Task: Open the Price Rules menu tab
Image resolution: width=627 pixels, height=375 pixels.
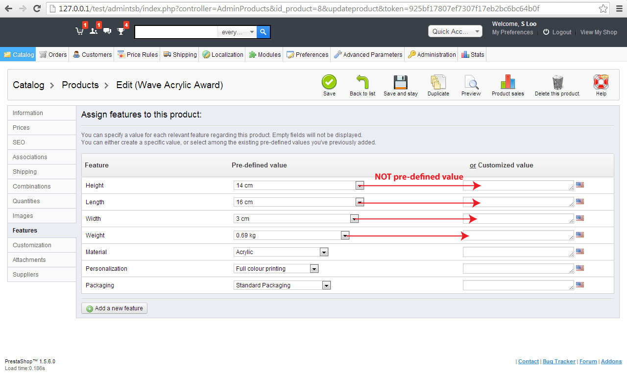Action: click(138, 54)
